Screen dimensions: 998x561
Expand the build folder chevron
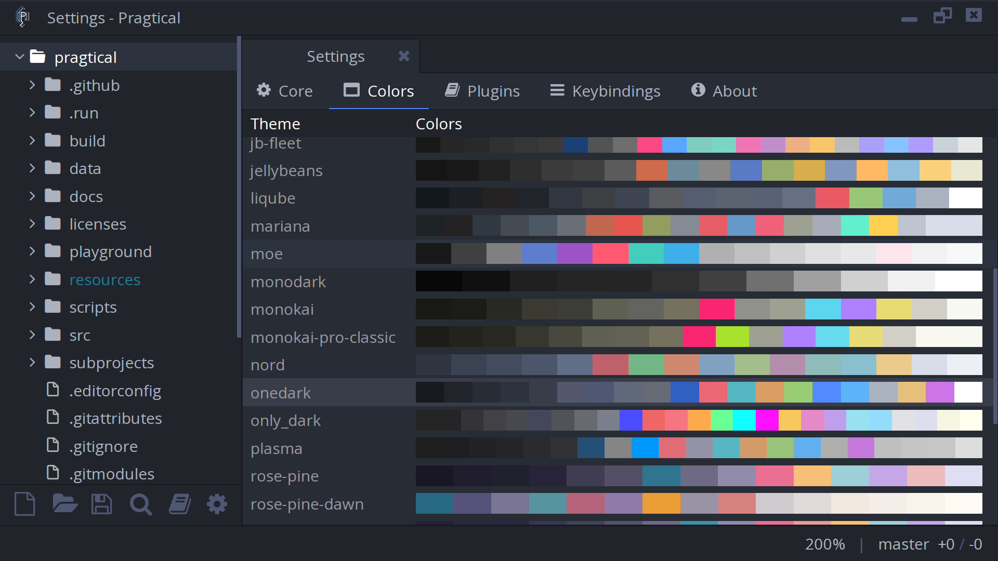click(32, 140)
